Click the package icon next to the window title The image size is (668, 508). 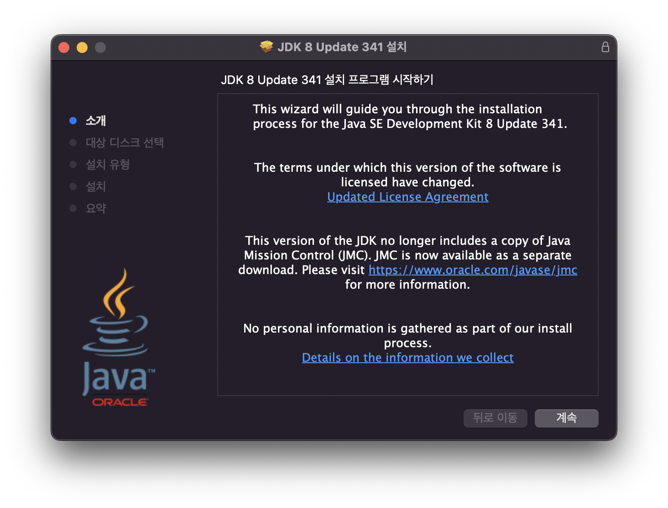pyautogui.click(x=266, y=47)
